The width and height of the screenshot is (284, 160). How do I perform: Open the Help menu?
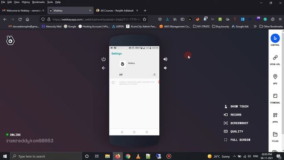[x=58, y=2]
